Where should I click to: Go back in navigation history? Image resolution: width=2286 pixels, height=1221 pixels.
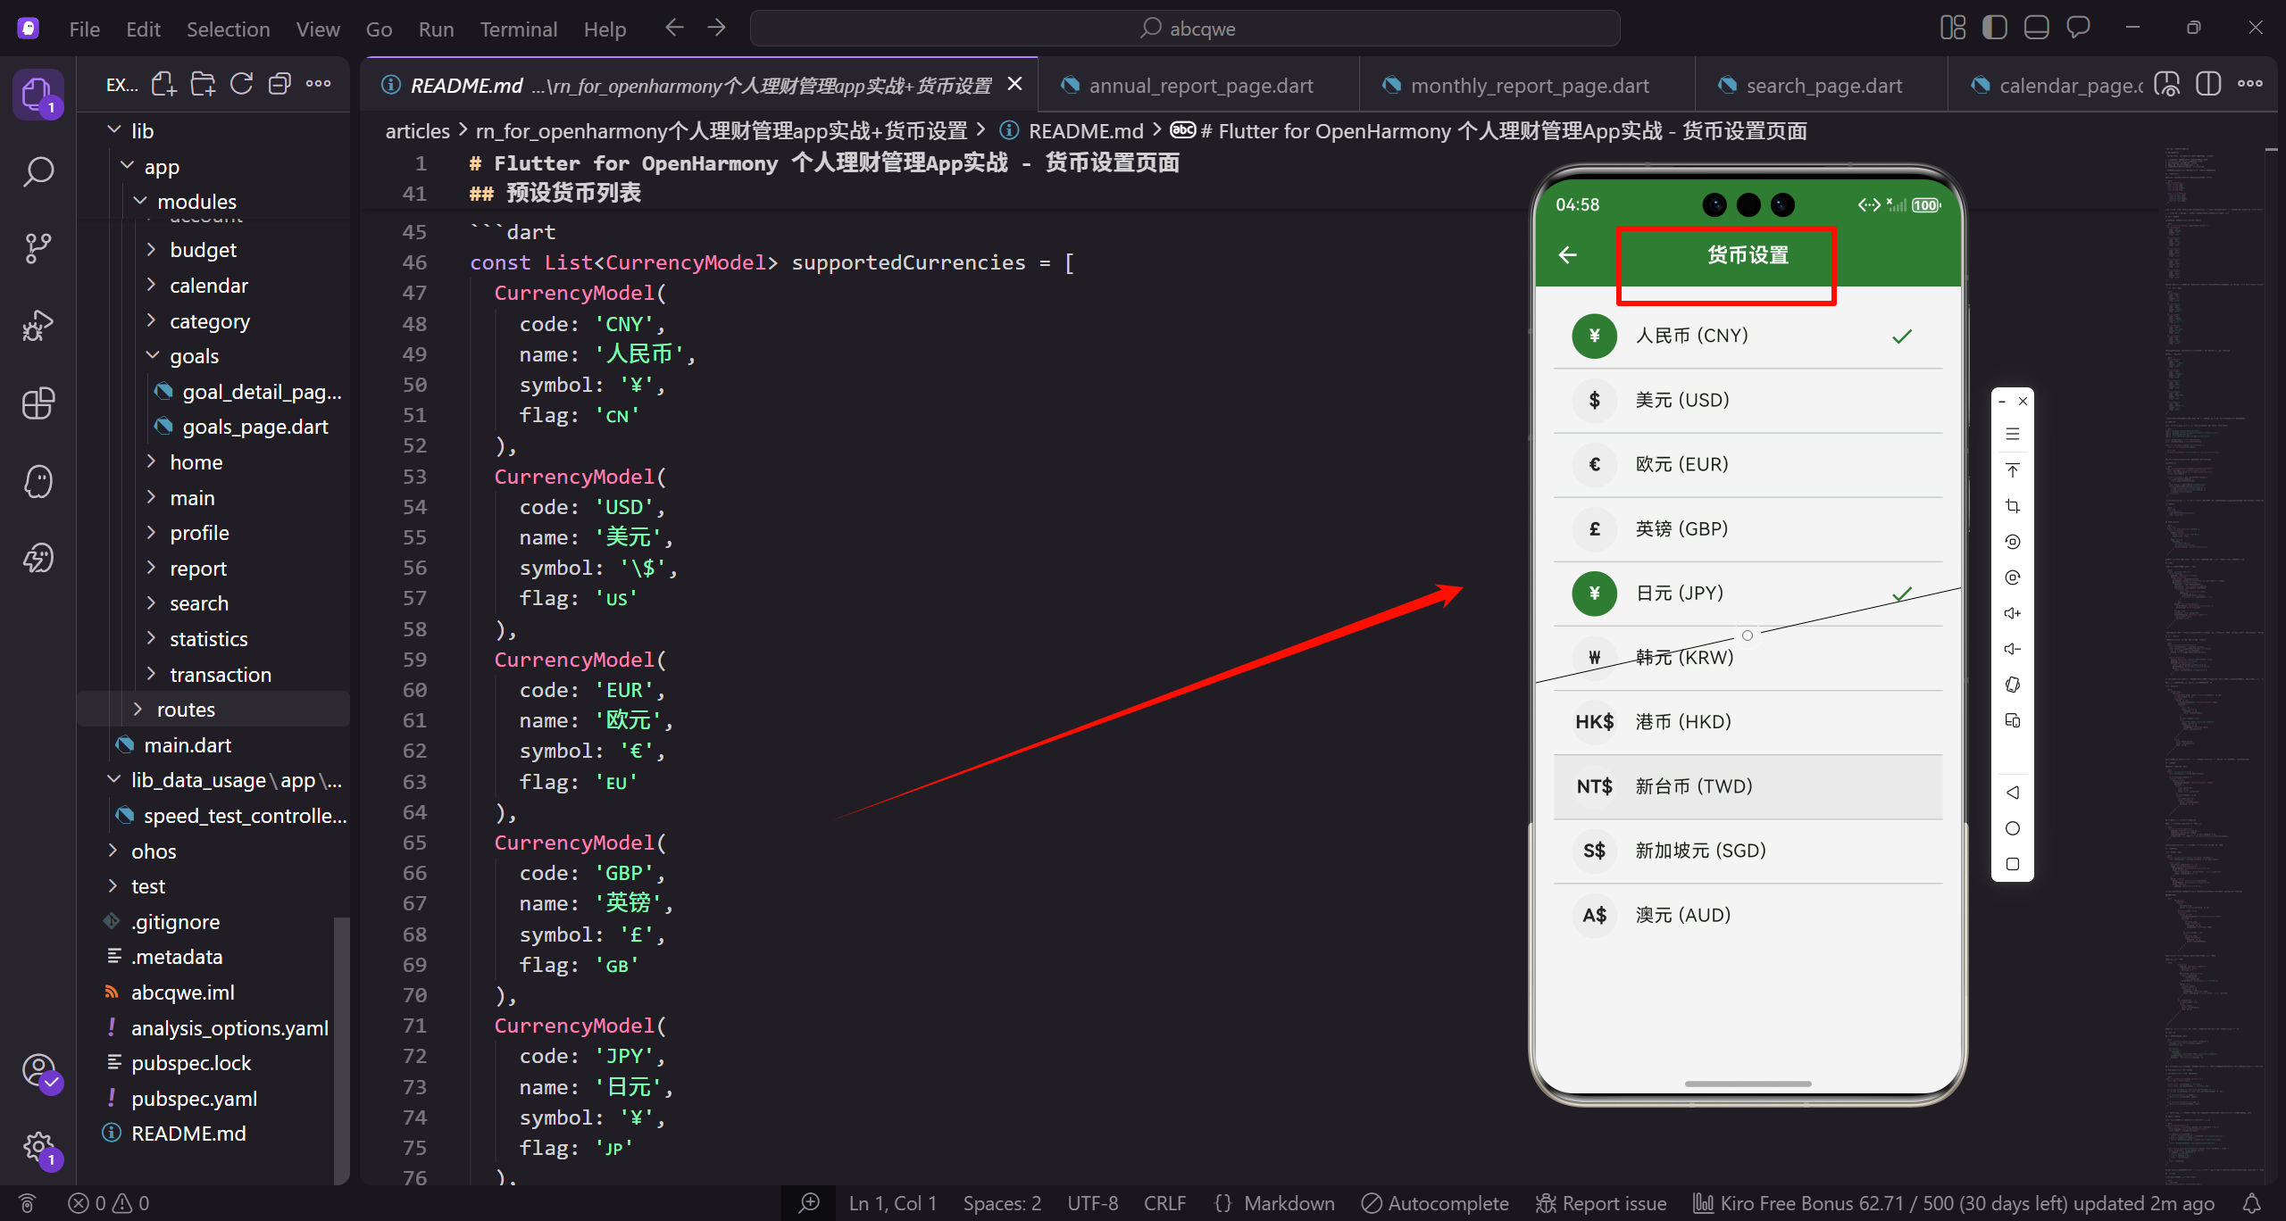click(x=674, y=29)
